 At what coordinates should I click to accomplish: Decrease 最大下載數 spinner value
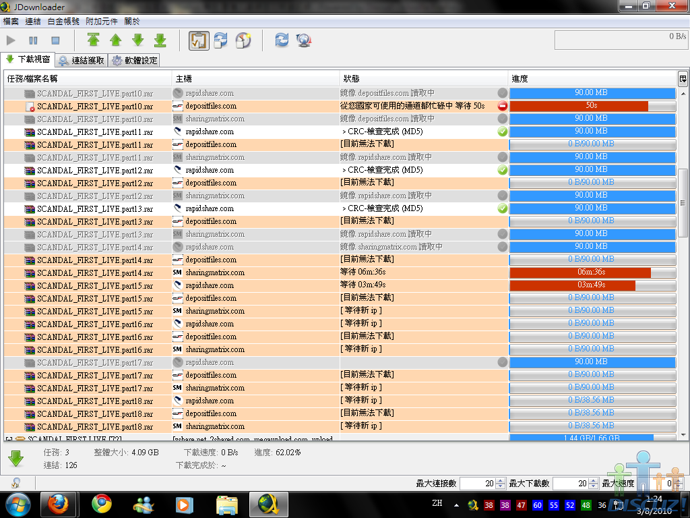pos(594,486)
